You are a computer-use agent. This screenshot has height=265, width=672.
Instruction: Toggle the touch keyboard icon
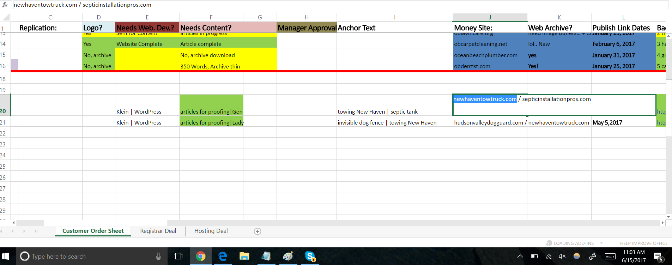[610, 256]
